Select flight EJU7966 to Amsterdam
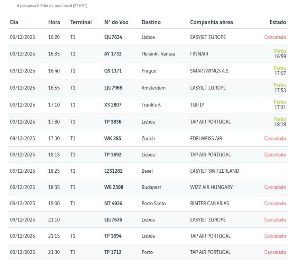 pyautogui.click(x=113, y=88)
